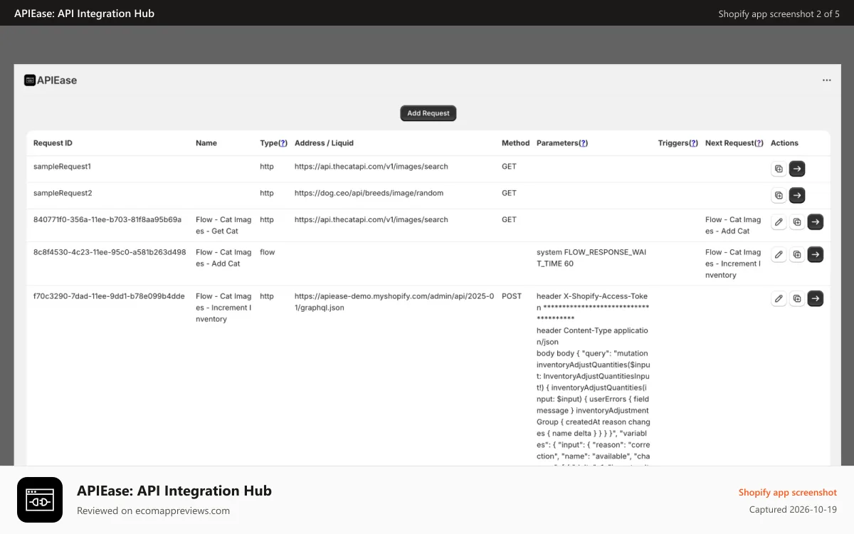
Task: Click the APIEase: API Integration Hub footer title
Action: click(174, 491)
